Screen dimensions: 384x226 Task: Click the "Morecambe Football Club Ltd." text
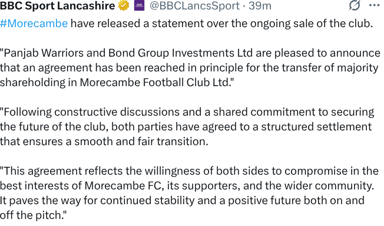(x=157, y=83)
